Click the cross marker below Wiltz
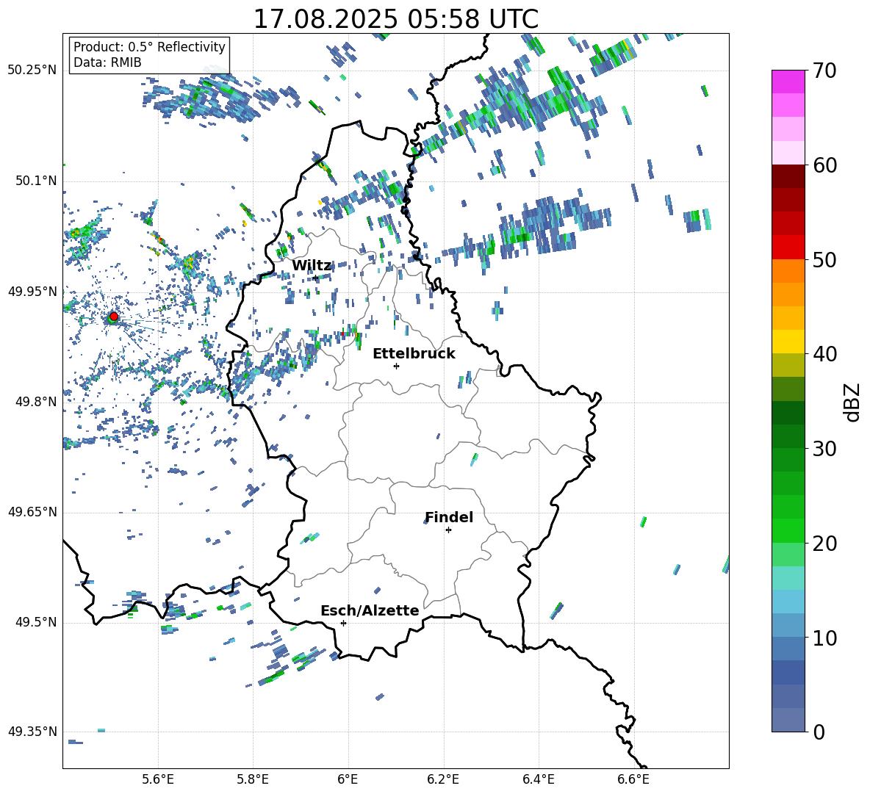The image size is (870, 794). coord(316,278)
